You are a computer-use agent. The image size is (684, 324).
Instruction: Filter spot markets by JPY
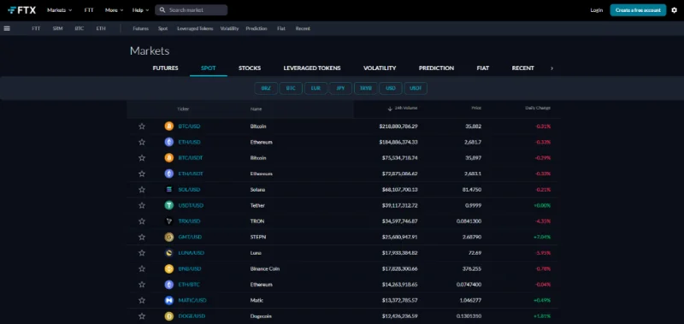coord(340,88)
